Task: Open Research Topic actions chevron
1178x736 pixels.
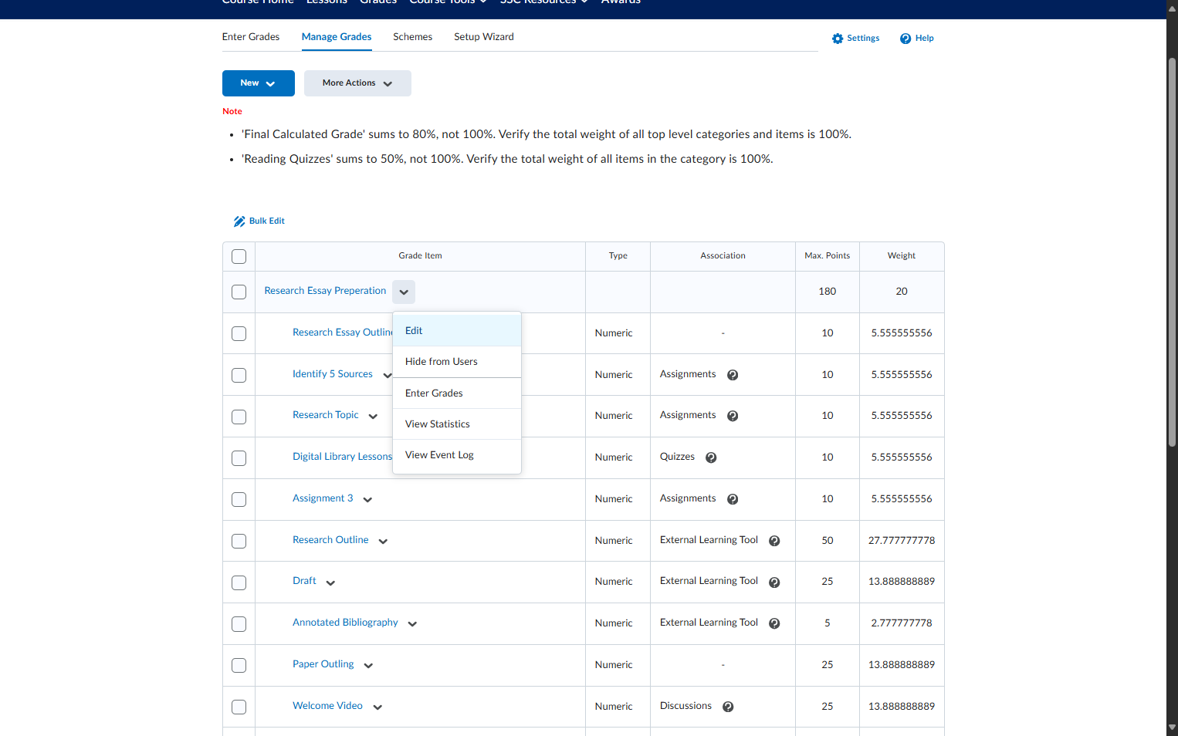Action: 373,417
